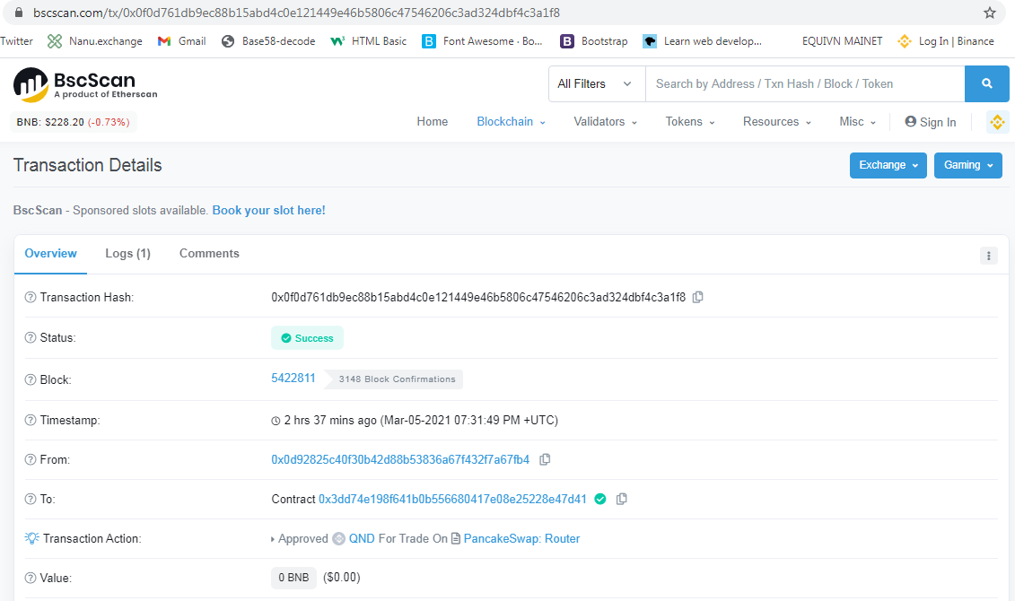Click the BscScan logo

pyautogui.click(x=84, y=84)
